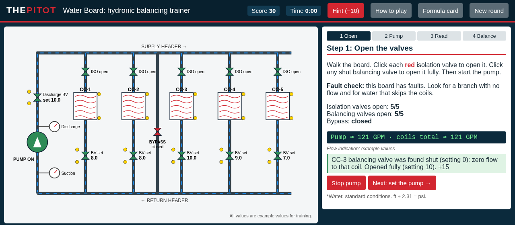Open the Formula card
Viewport: 515px width, 225px height.
pyautogui.click(x=441, y=10)
